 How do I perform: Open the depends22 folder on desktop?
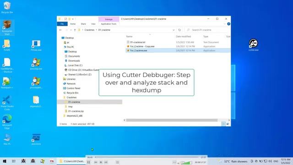(x=36, y=102)
